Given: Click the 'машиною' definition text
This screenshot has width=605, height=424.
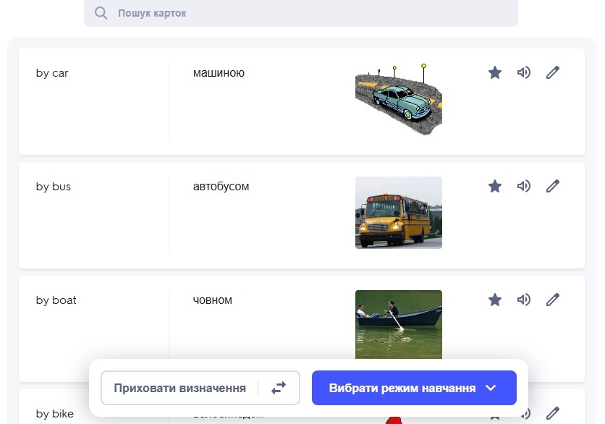Looking at the screenshot, I should click(x=219, y=72).
